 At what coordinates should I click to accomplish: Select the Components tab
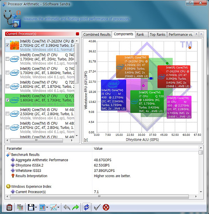coord(123,34)
